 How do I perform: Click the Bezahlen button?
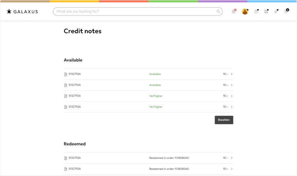[224, 120]
